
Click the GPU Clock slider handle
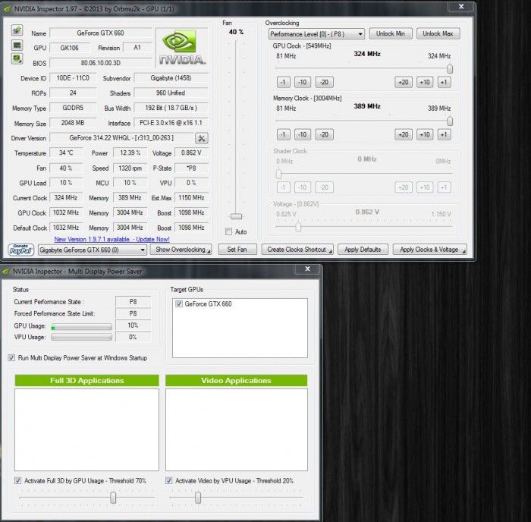pos(449,69)
